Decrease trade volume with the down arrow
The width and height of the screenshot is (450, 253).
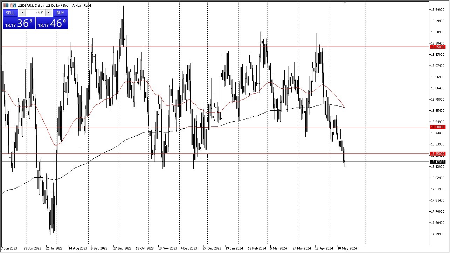22,13
